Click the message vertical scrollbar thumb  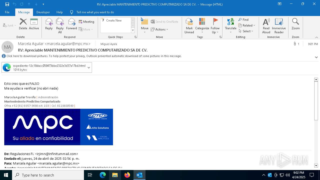click(316, 101)
